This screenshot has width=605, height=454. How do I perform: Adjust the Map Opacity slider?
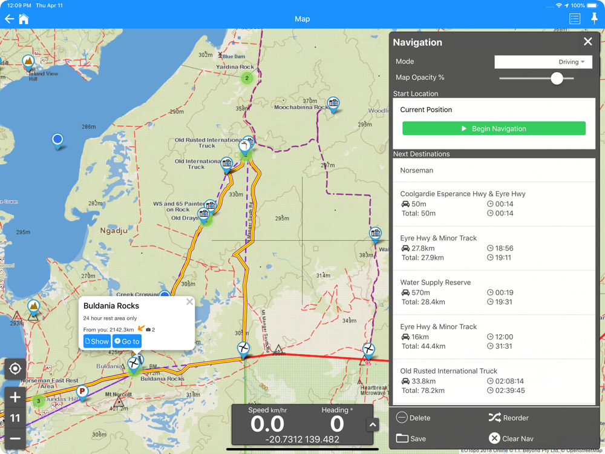tap(557, 78)
